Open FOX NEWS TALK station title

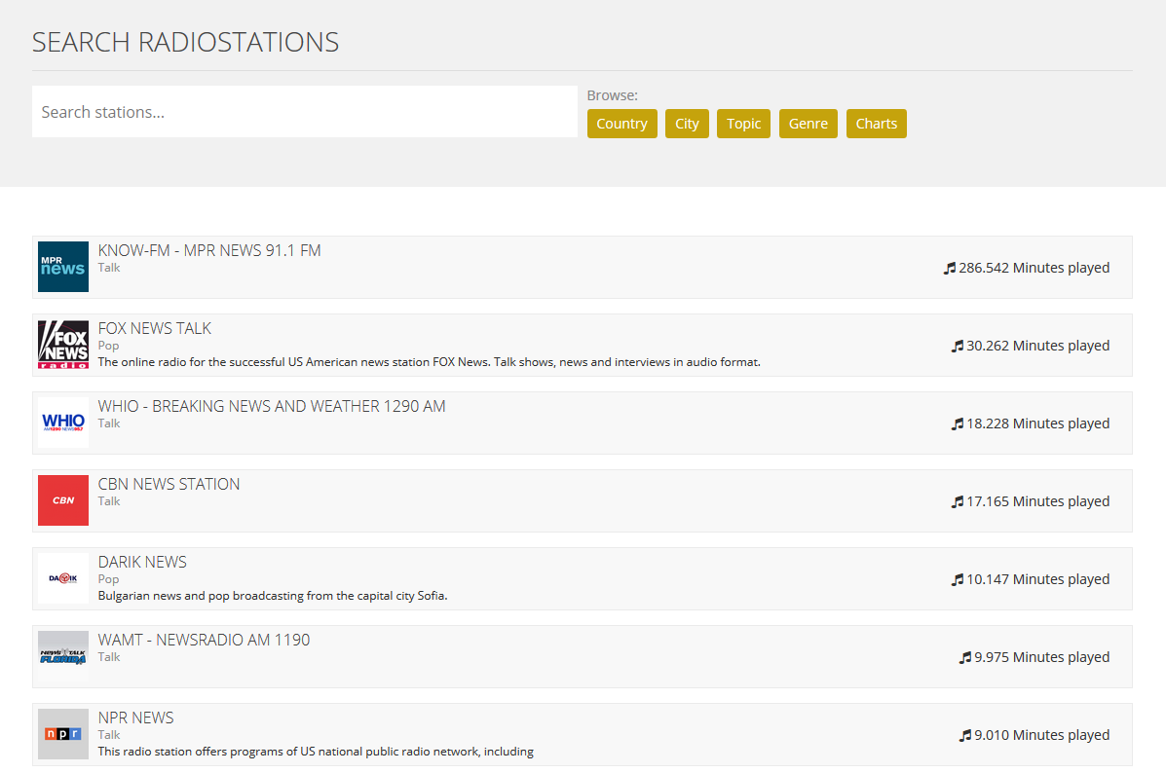tap(155, 328)
